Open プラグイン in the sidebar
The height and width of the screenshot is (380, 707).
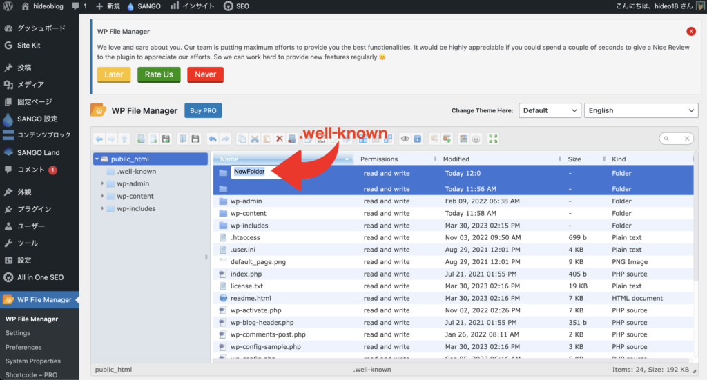[x=39, y=209]
